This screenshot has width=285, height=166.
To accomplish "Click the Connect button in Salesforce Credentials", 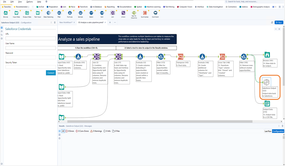I will click(x=51, y=73).
